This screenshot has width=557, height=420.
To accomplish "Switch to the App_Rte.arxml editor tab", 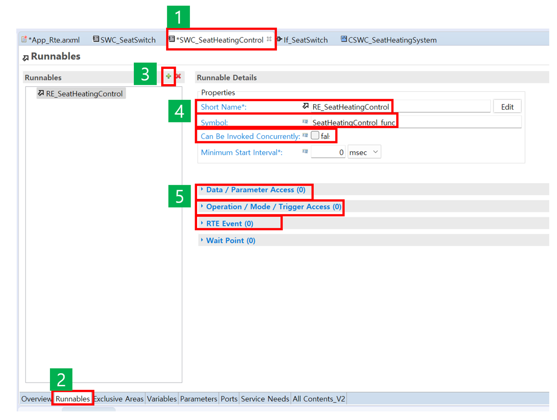I will pos(53,40).
